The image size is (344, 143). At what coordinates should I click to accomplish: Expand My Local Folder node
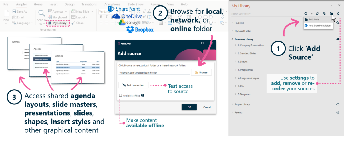(232, 31)
